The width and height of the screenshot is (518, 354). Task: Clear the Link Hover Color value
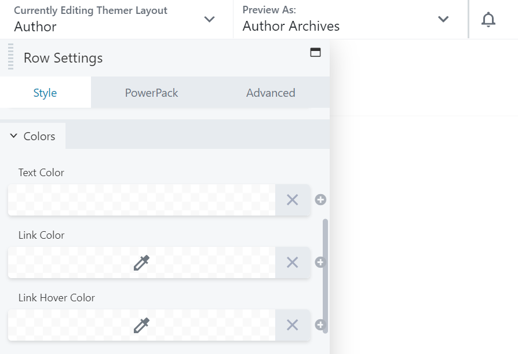tap(292, 325)
